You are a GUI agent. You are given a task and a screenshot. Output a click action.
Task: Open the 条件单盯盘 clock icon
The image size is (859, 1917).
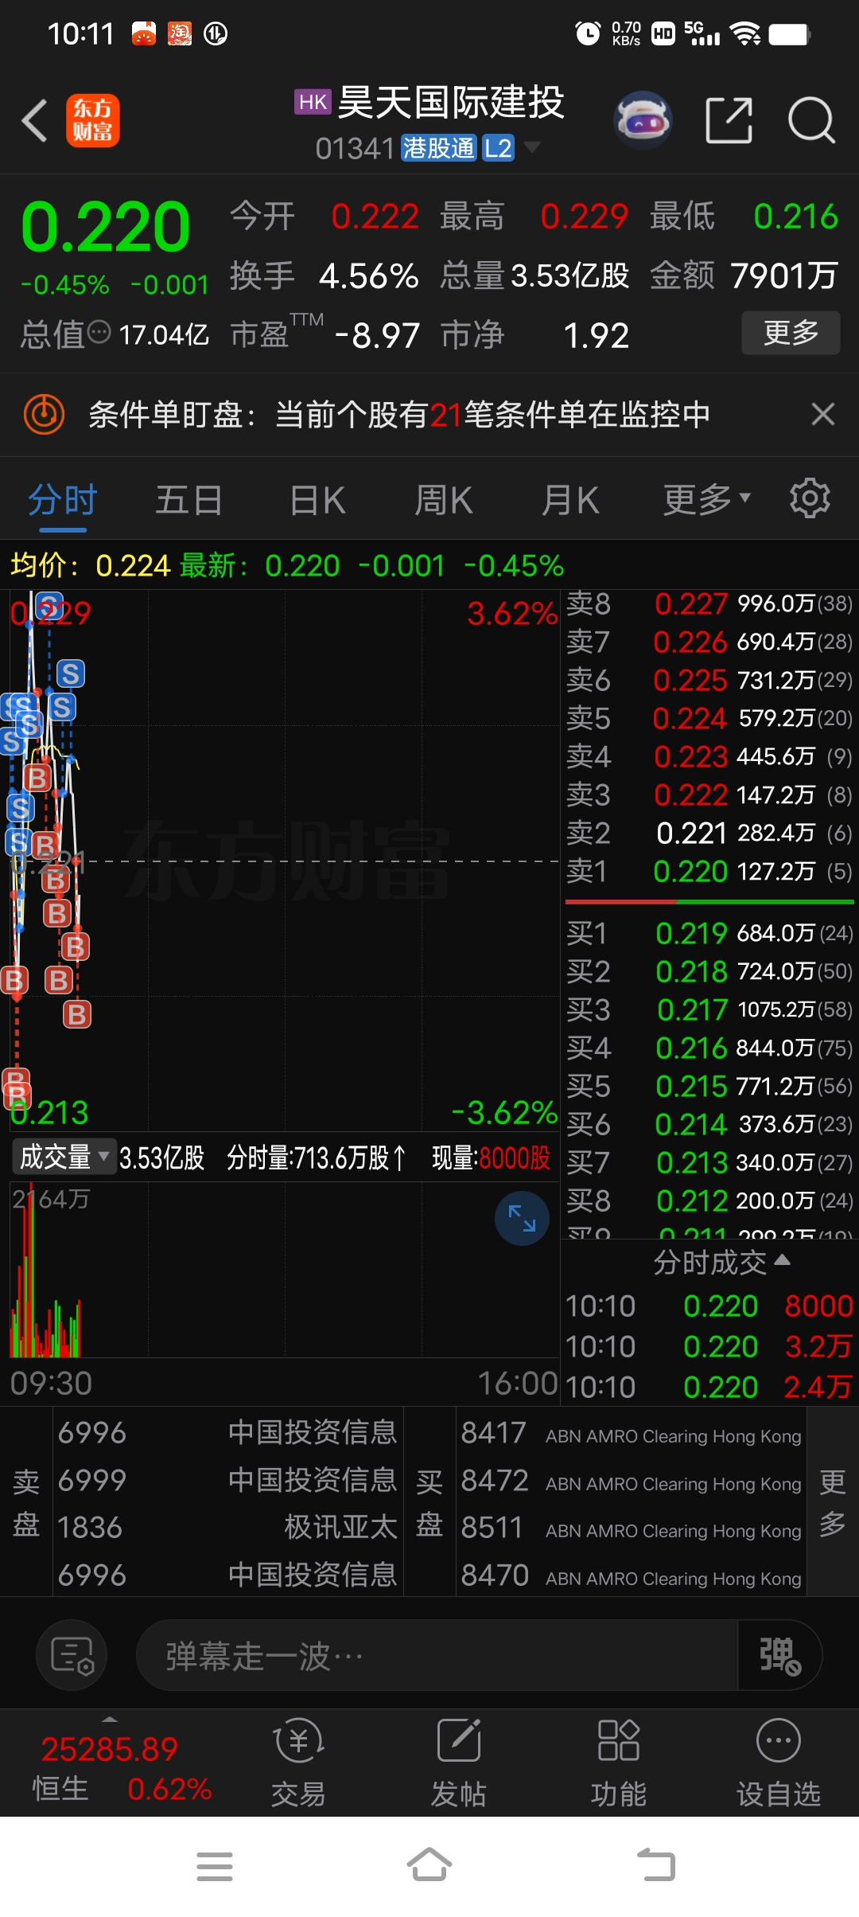tap(44, 414)
